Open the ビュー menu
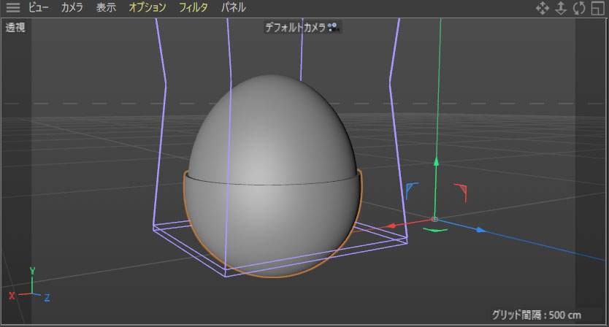Viewport: 609px width, 327px height. coord(39,8)
